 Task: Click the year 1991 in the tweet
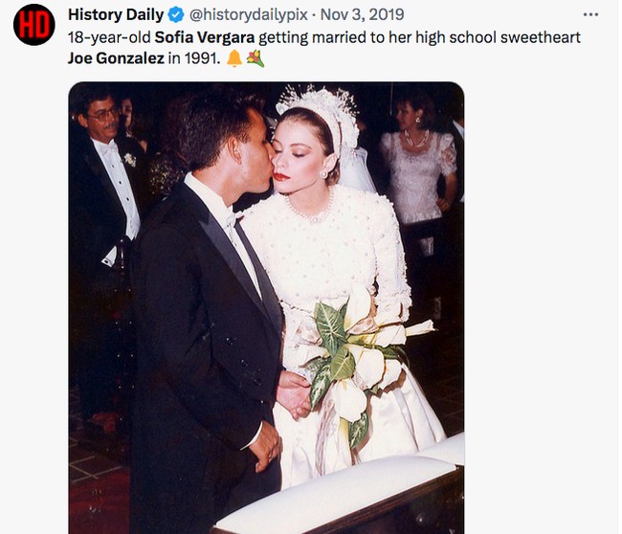tap(205, 58)
